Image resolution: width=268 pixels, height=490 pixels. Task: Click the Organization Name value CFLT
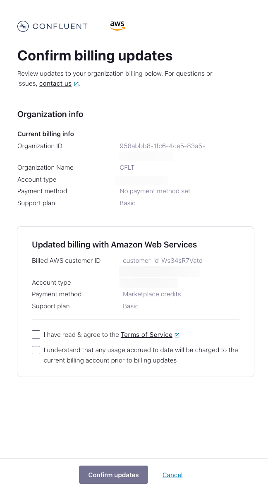coord(127,167)
